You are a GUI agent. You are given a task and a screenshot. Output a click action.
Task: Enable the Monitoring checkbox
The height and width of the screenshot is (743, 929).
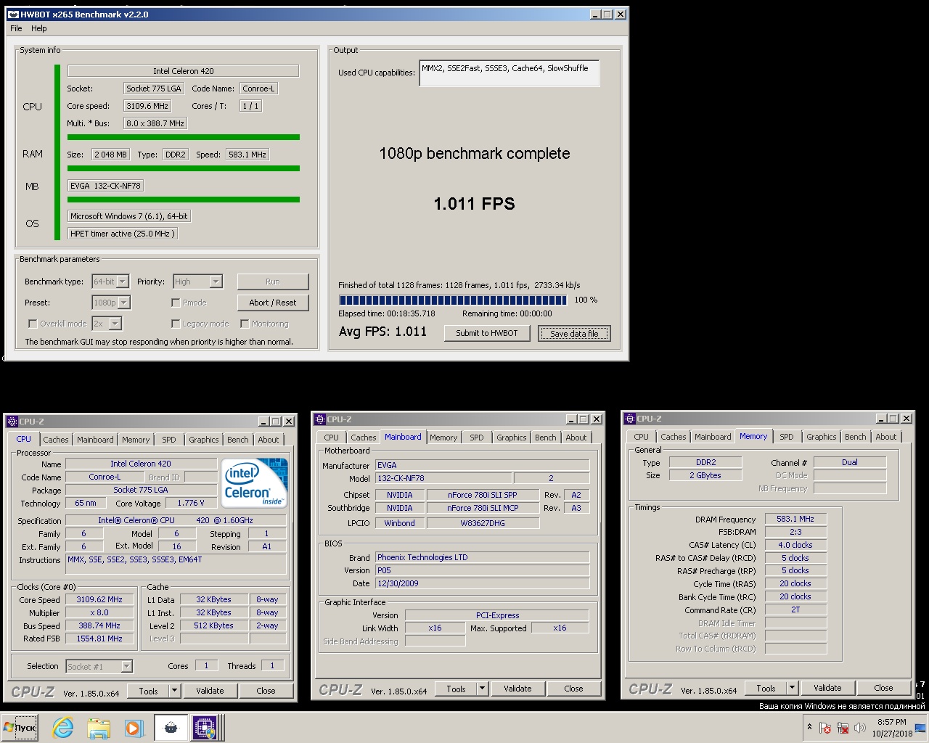[245, 324]
